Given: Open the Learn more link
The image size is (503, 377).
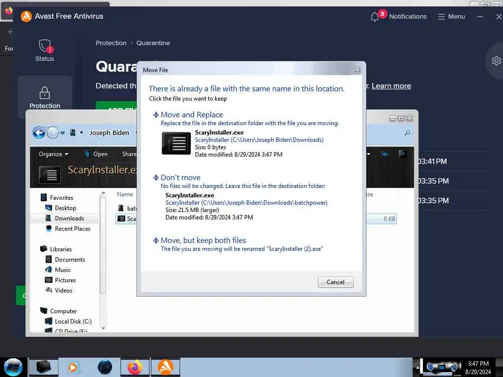Looking at the screenshot, I should click(x=391, y=86).
